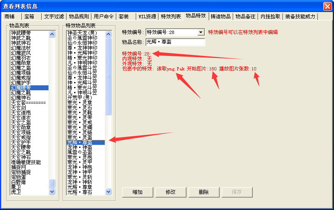Click the 删除 button

204,192
